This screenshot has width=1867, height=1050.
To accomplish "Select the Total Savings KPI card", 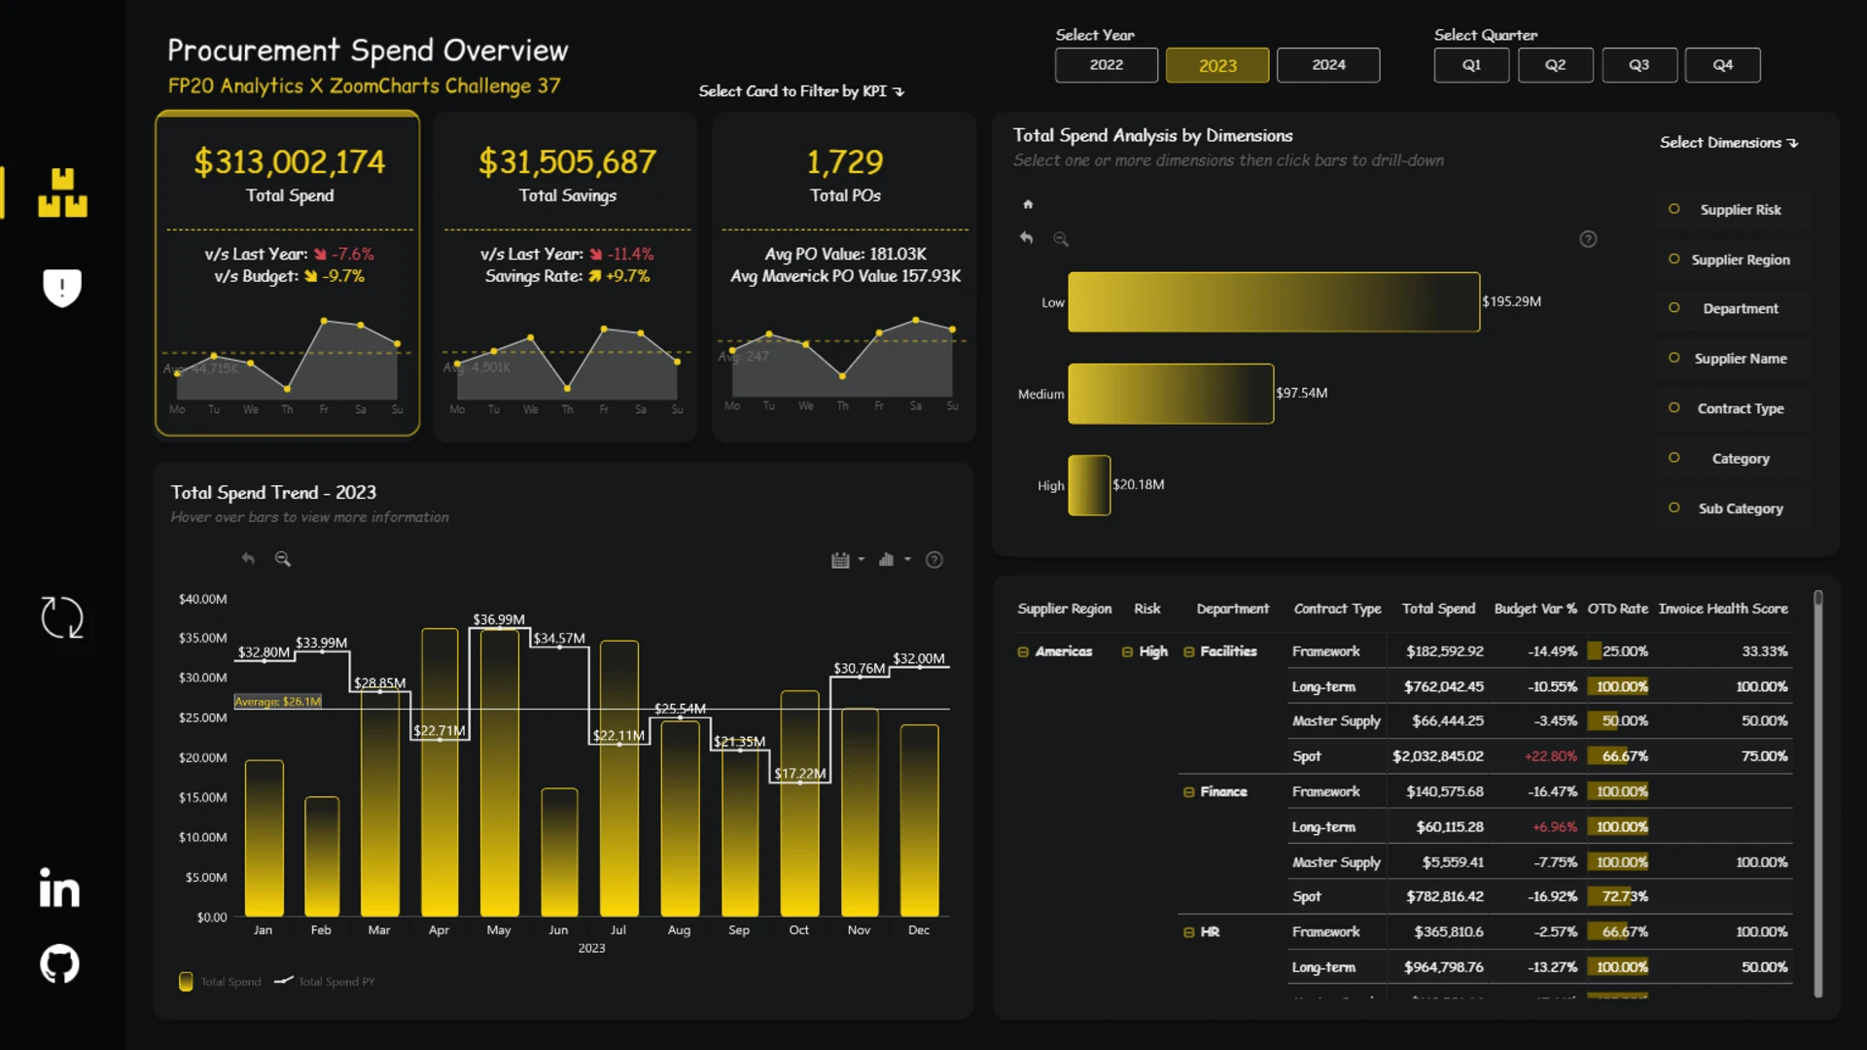I will point(566,276).
